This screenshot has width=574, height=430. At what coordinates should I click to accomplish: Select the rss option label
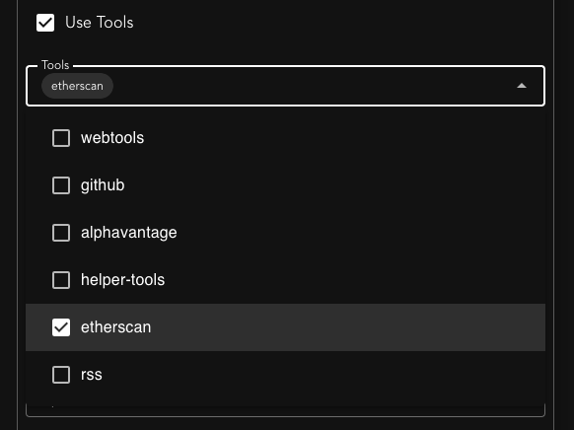click(92, 375)
